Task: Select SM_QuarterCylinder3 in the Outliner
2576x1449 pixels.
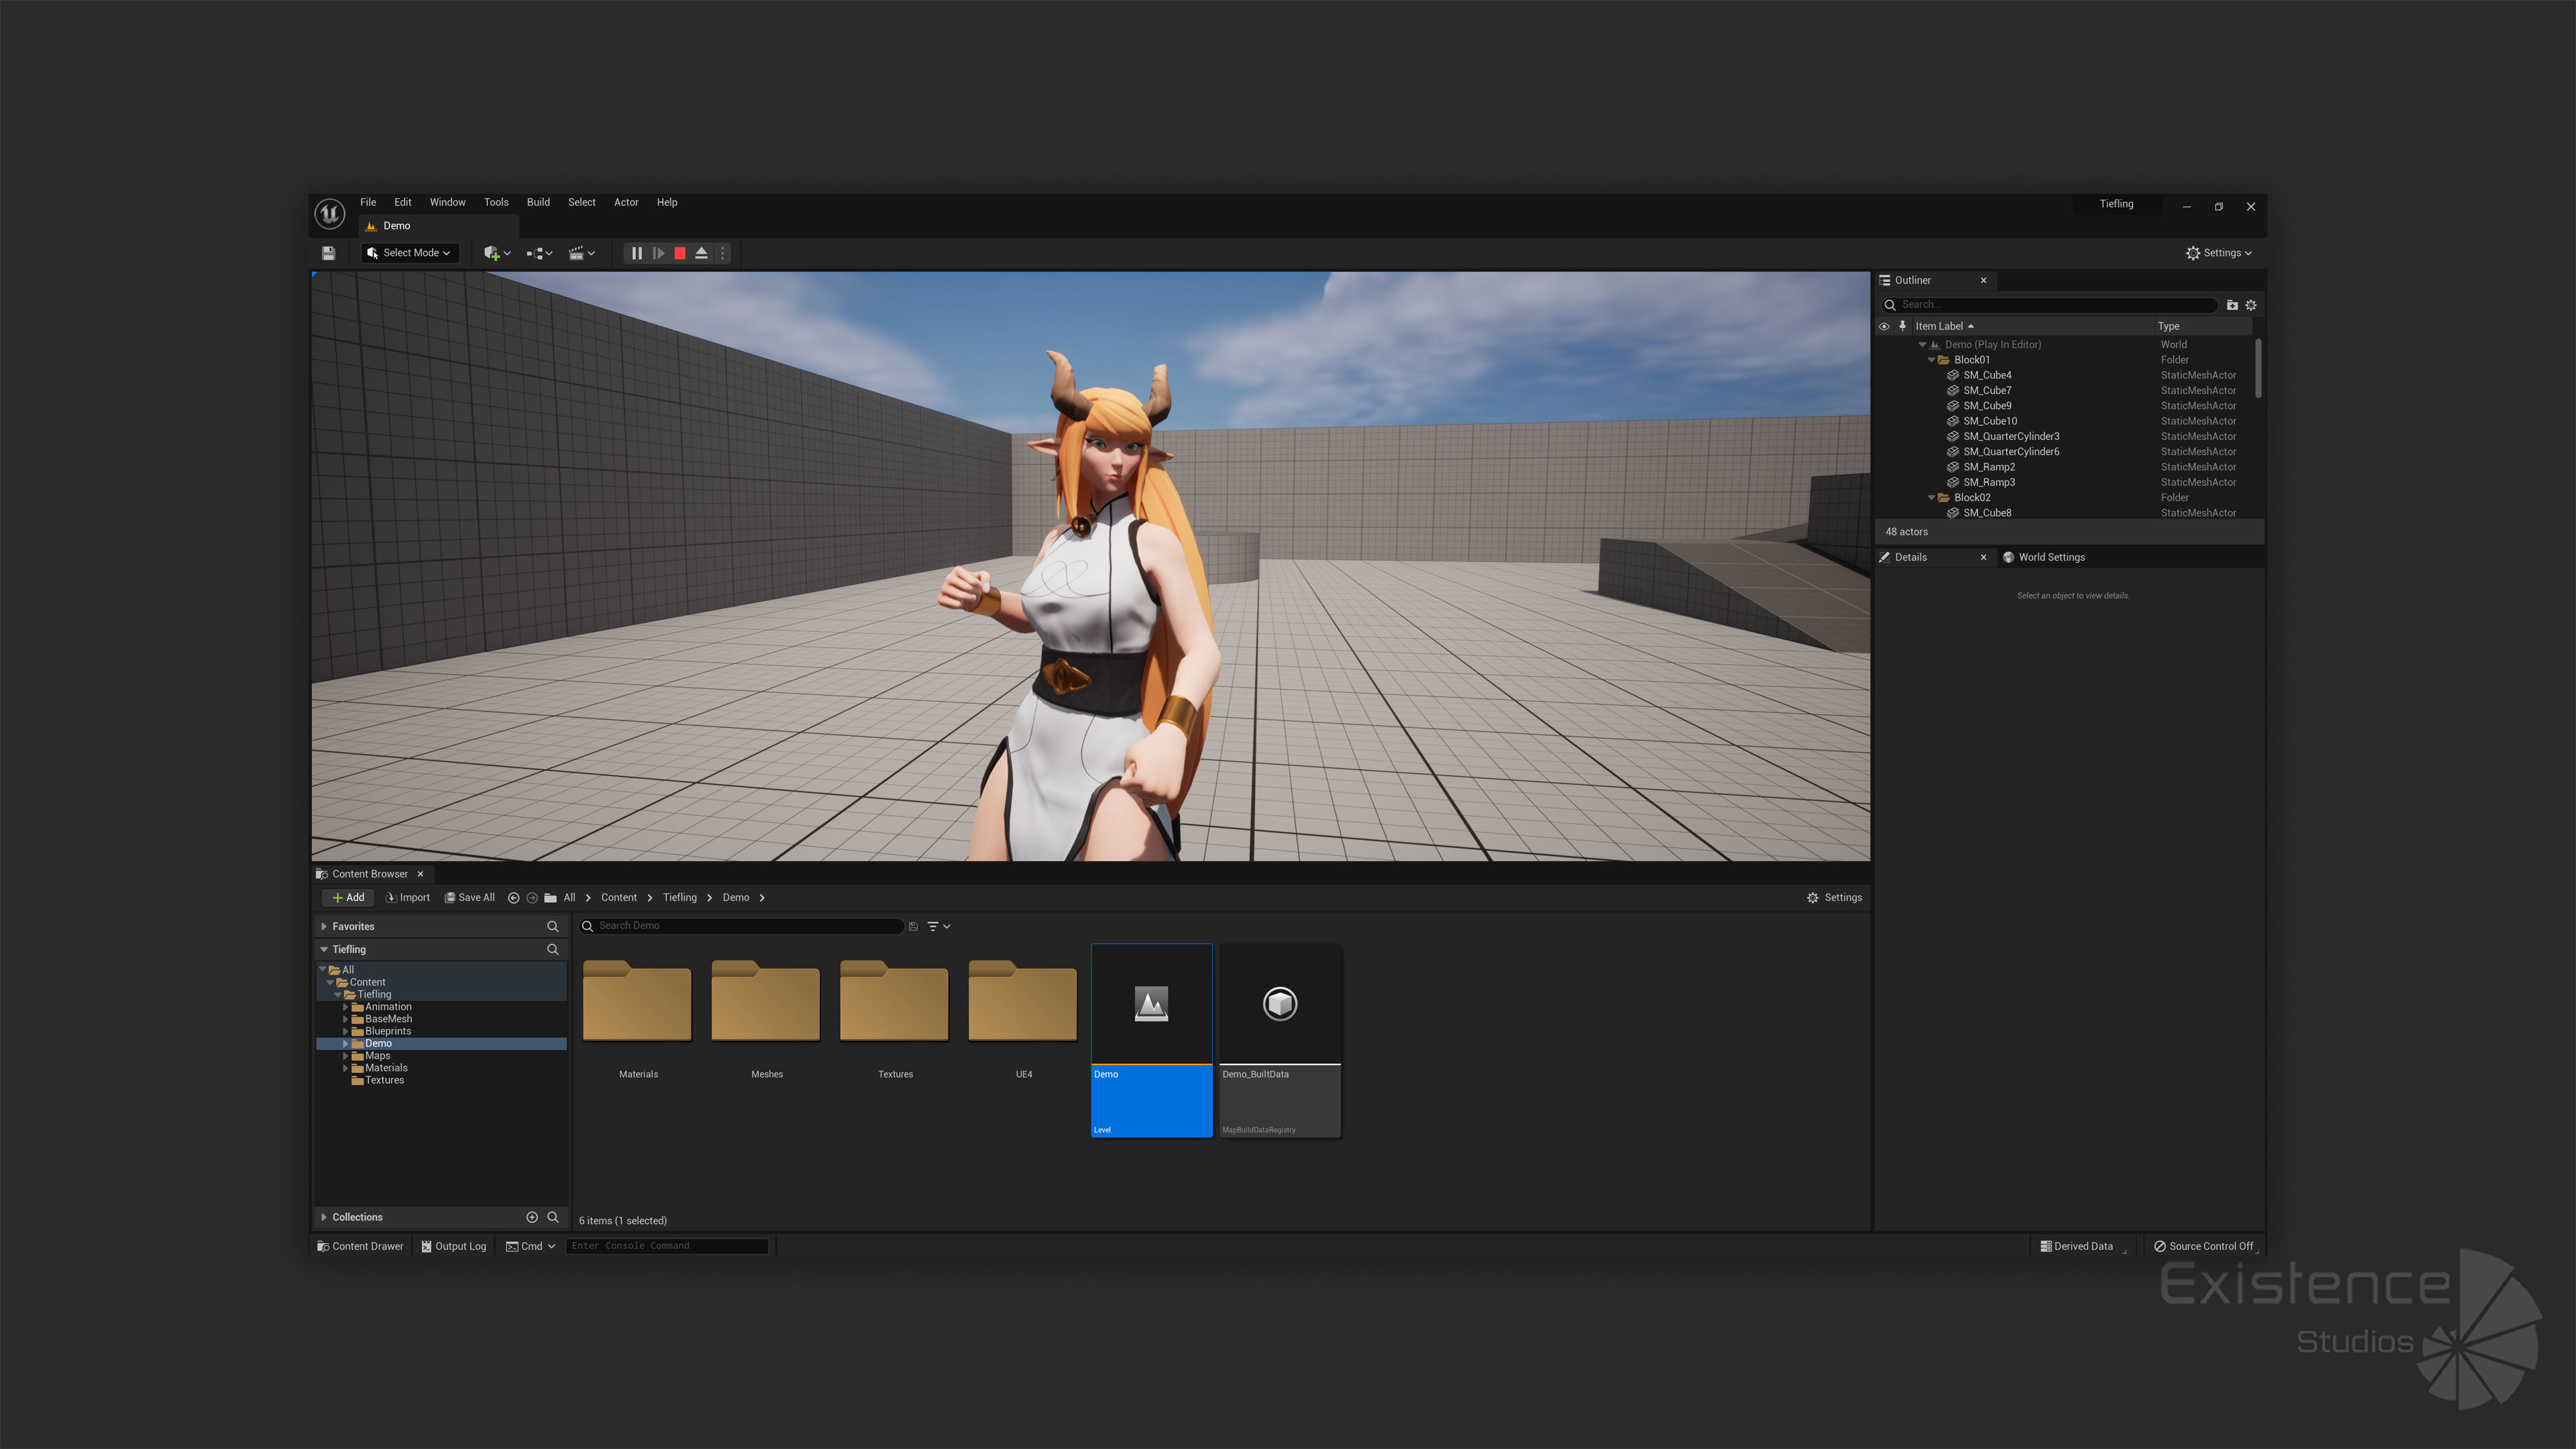Action: [2010, 436]
